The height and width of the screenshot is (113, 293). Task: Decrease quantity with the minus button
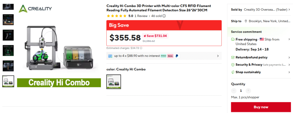234,91
